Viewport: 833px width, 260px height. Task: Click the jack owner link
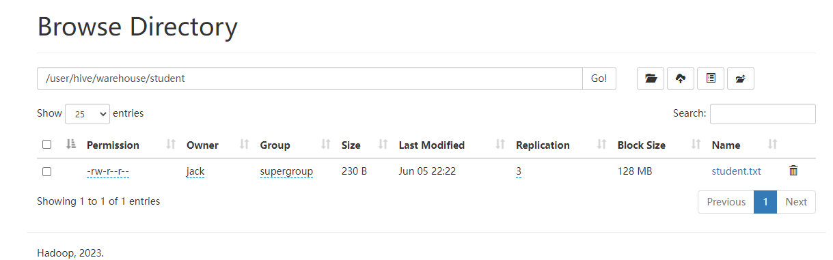(195, 171)
